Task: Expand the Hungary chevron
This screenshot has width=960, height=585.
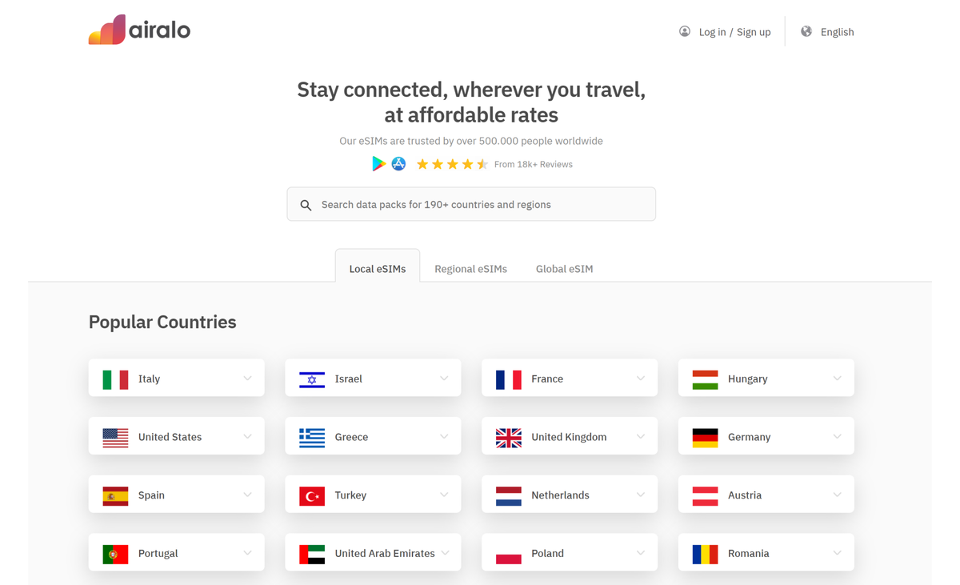Action: coord(837,379)
